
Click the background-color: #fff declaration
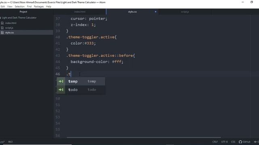pos(97,62)
